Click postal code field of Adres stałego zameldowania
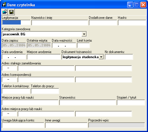Image resolution: width=148 pixels, height=132 pixels. click(x=9, y=68)
